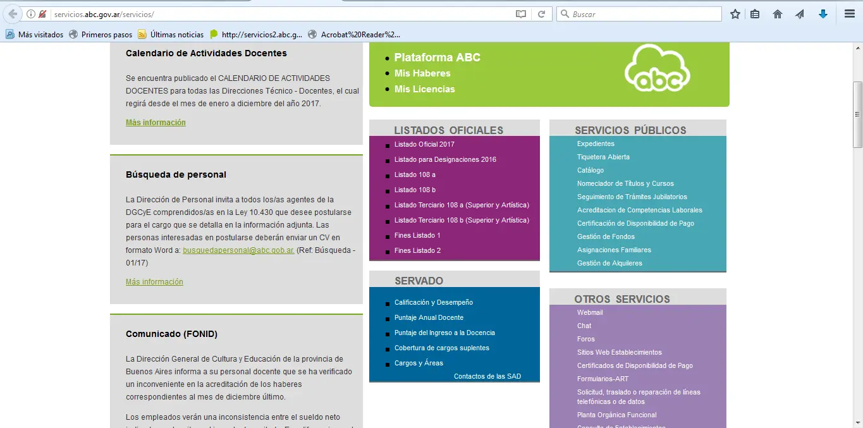
Task: View Contactos de las SAD
Action: coord(487,376)
